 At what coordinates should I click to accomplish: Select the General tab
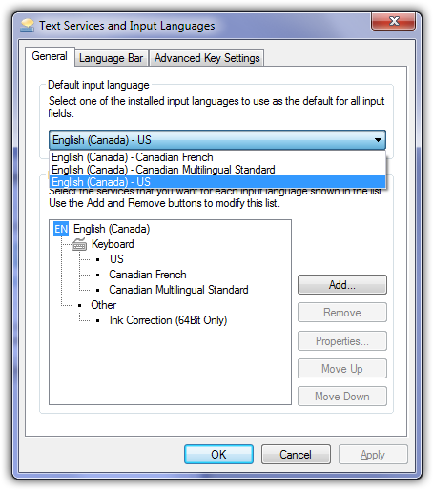(x=50, y=56)
